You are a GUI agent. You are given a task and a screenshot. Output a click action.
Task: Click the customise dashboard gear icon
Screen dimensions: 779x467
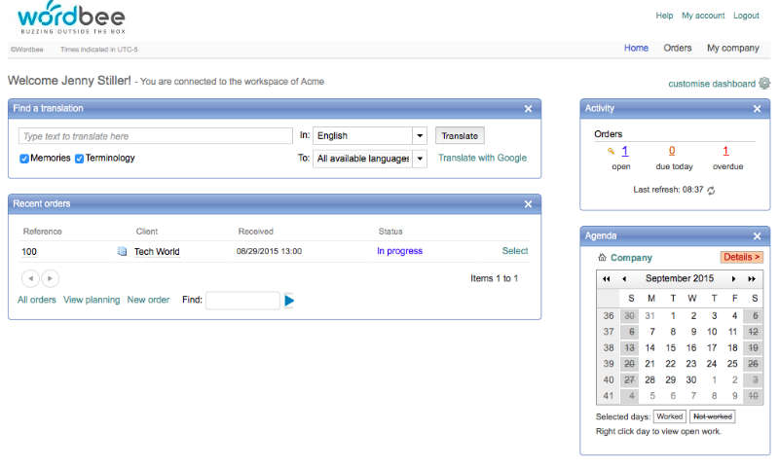(x=763, y=84)
